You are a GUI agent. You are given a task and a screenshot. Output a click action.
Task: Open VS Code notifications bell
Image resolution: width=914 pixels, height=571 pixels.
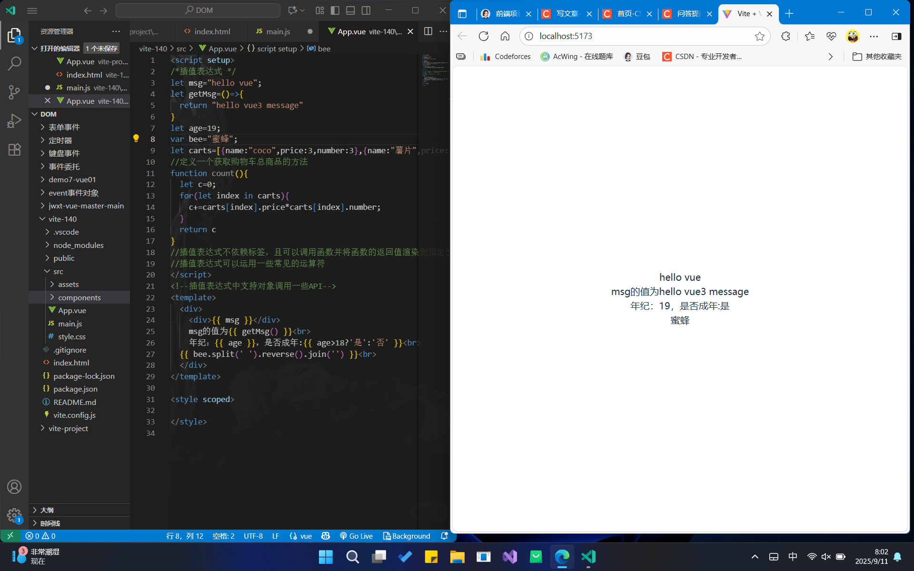(445, 536)
